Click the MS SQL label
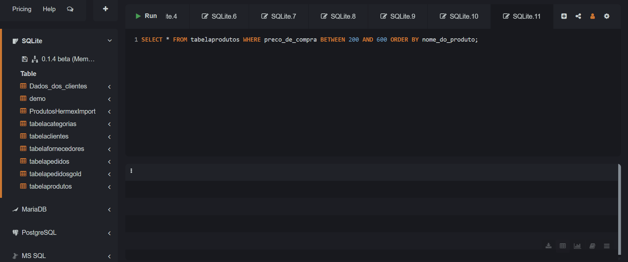628x262 pixels. 34,256
